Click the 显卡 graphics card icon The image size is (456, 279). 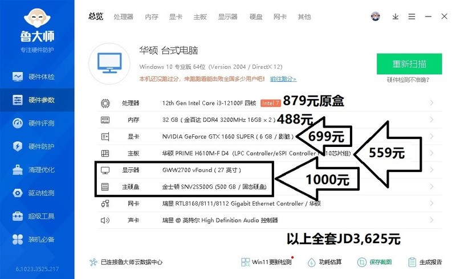pos(105,137)
